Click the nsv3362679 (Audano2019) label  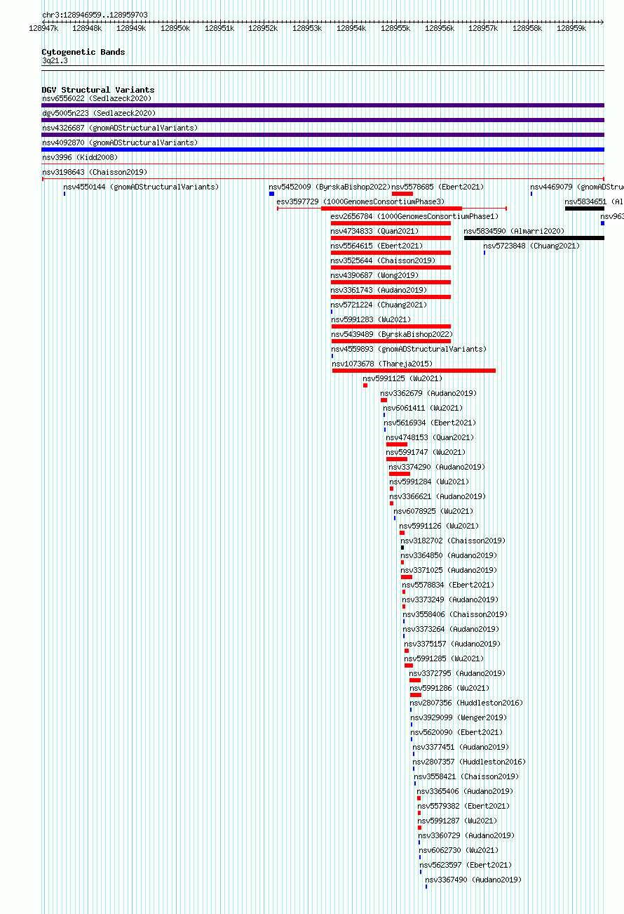(428, 393)
